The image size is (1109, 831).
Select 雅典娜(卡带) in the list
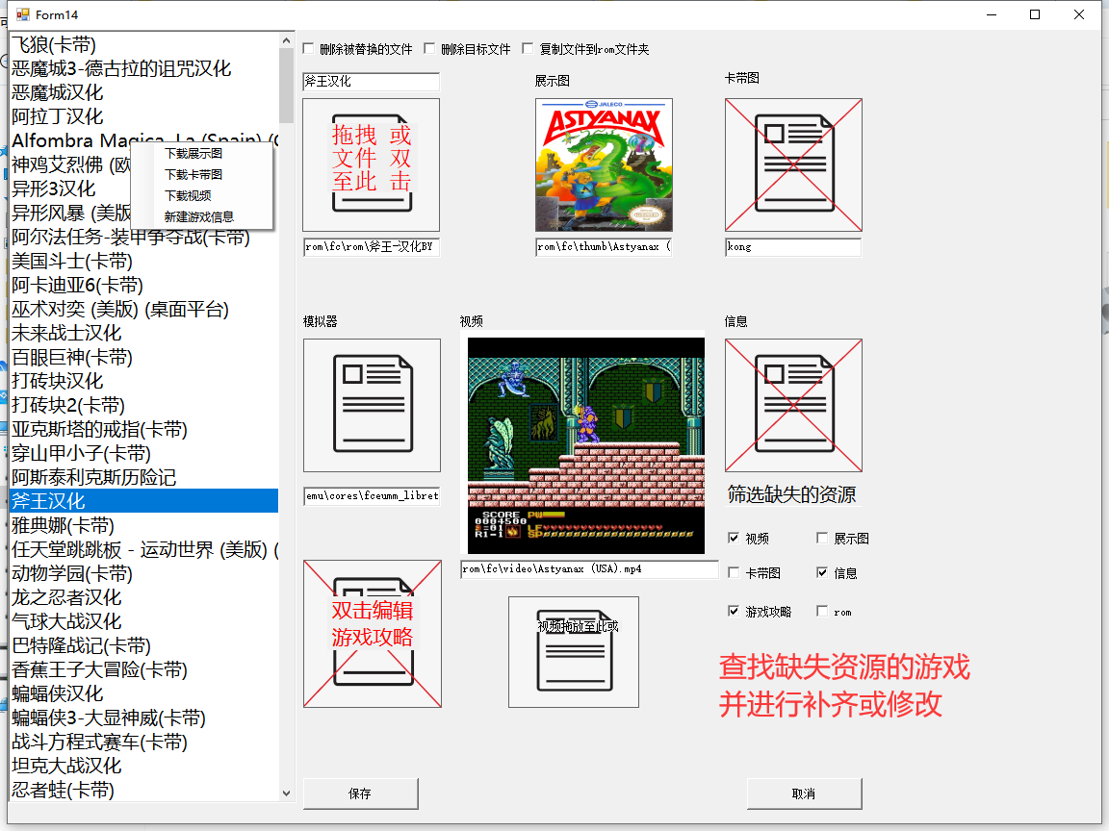[143, 525]
